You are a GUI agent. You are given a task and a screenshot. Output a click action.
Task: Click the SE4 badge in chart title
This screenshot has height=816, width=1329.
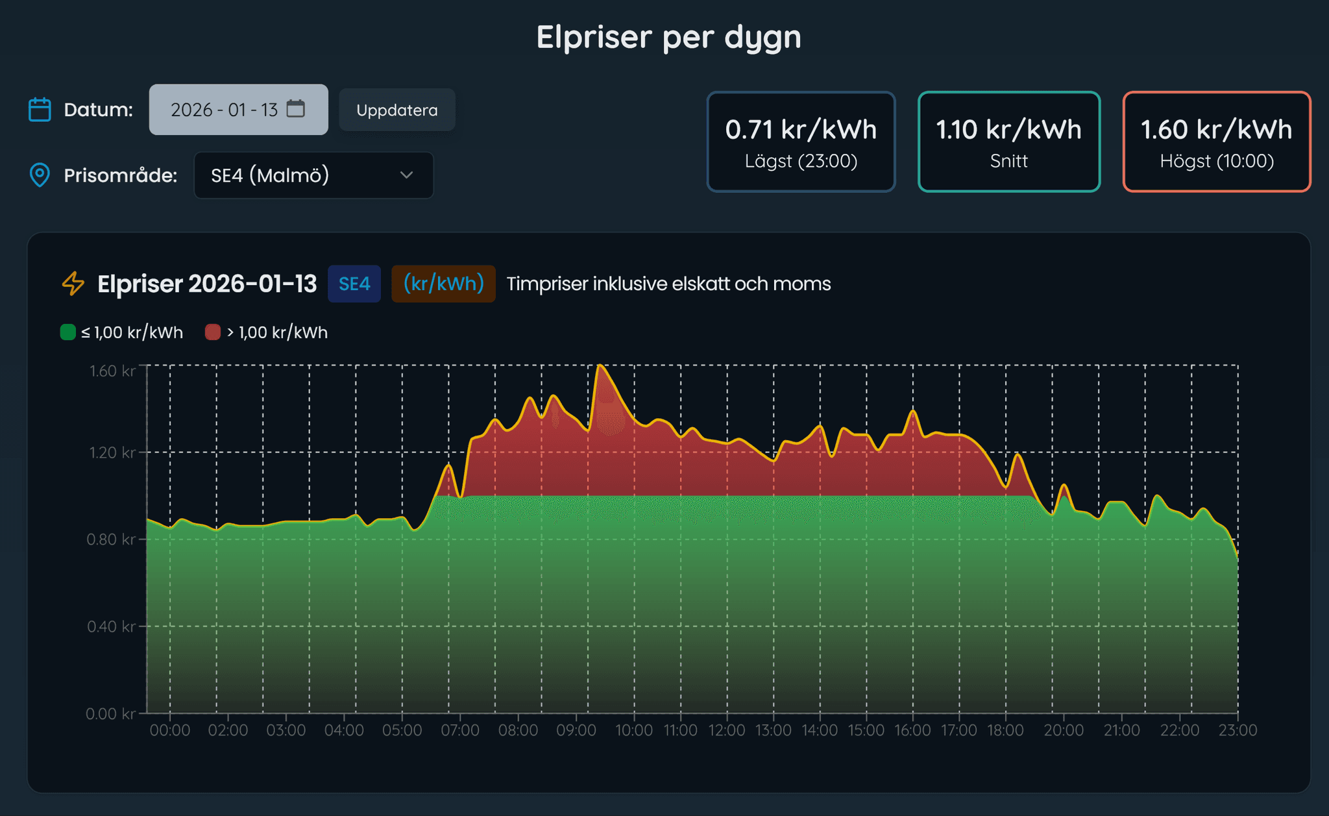point(354,284)
